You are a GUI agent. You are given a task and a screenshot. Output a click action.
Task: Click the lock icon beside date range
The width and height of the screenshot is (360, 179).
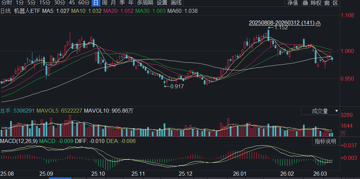point(318,23)
